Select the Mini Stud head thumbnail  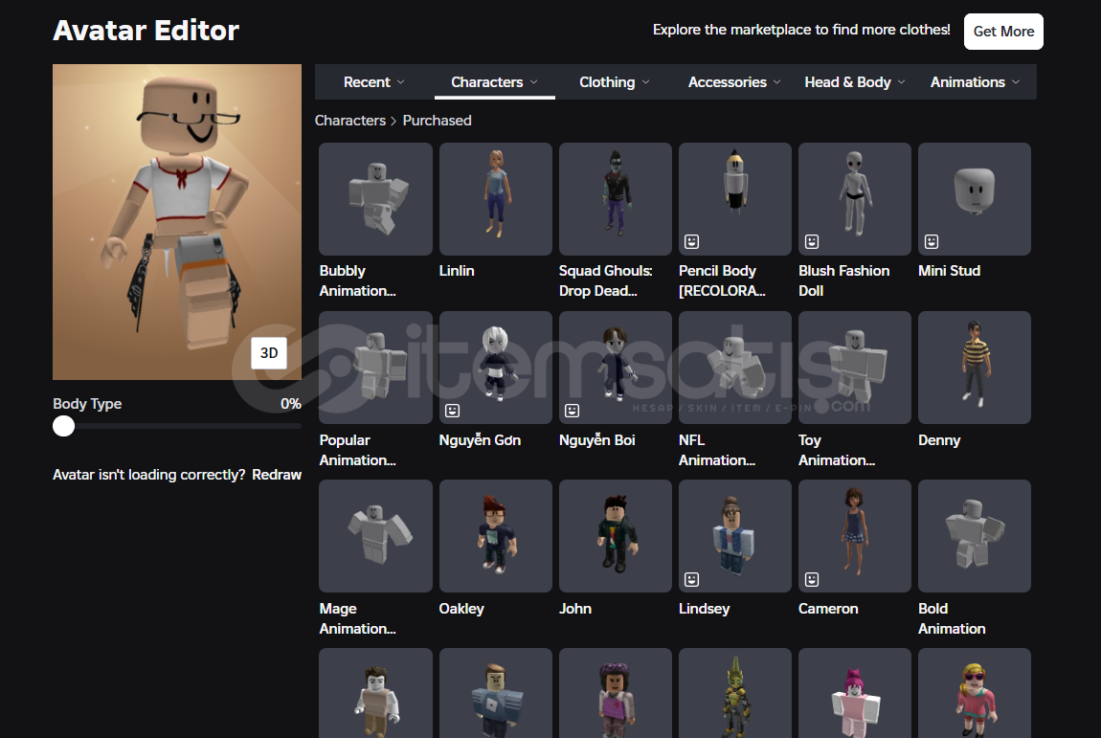coord(975,199)
